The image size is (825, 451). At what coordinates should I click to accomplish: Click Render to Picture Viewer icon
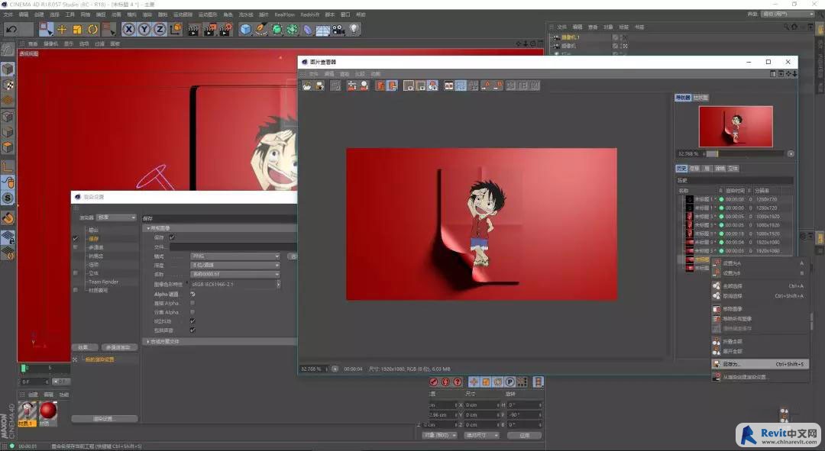[x=209, y=30]
